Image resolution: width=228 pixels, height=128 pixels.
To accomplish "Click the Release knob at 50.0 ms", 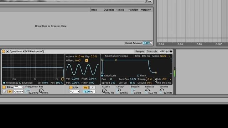I will (x=147, y=91).
